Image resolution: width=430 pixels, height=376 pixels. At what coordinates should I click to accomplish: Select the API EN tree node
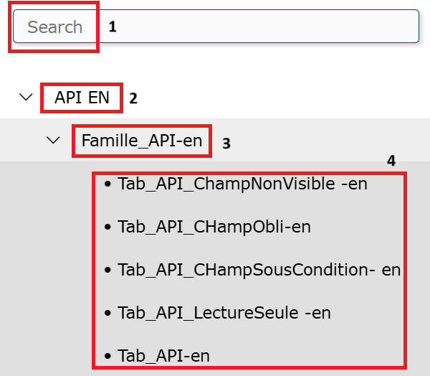(x=82, y=98)
